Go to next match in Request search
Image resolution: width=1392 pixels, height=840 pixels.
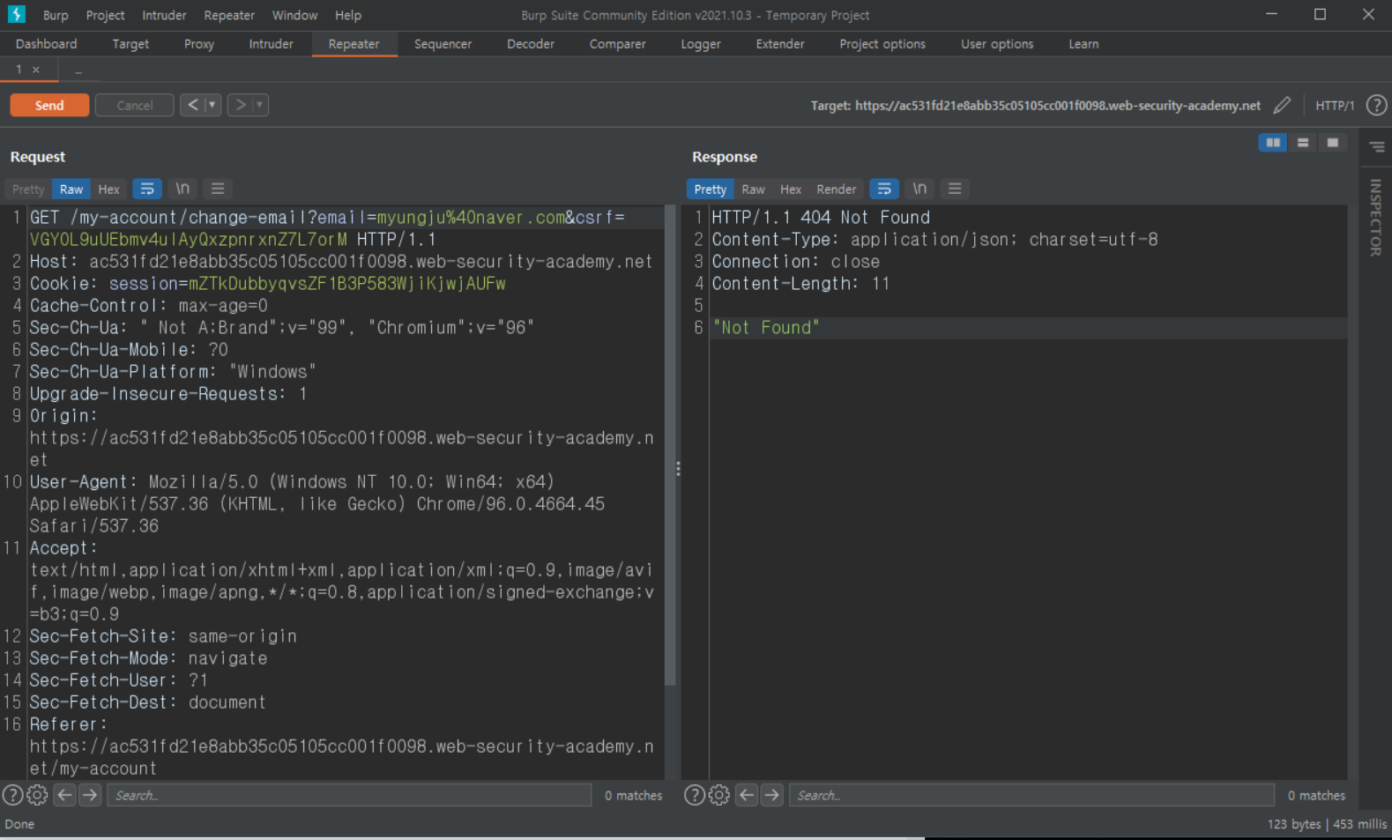90,795
